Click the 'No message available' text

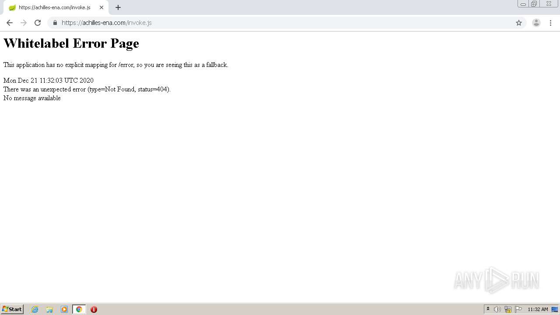(32, 98)
